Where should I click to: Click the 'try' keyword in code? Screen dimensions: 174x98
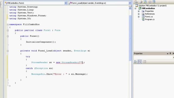(x=28, y=57)
